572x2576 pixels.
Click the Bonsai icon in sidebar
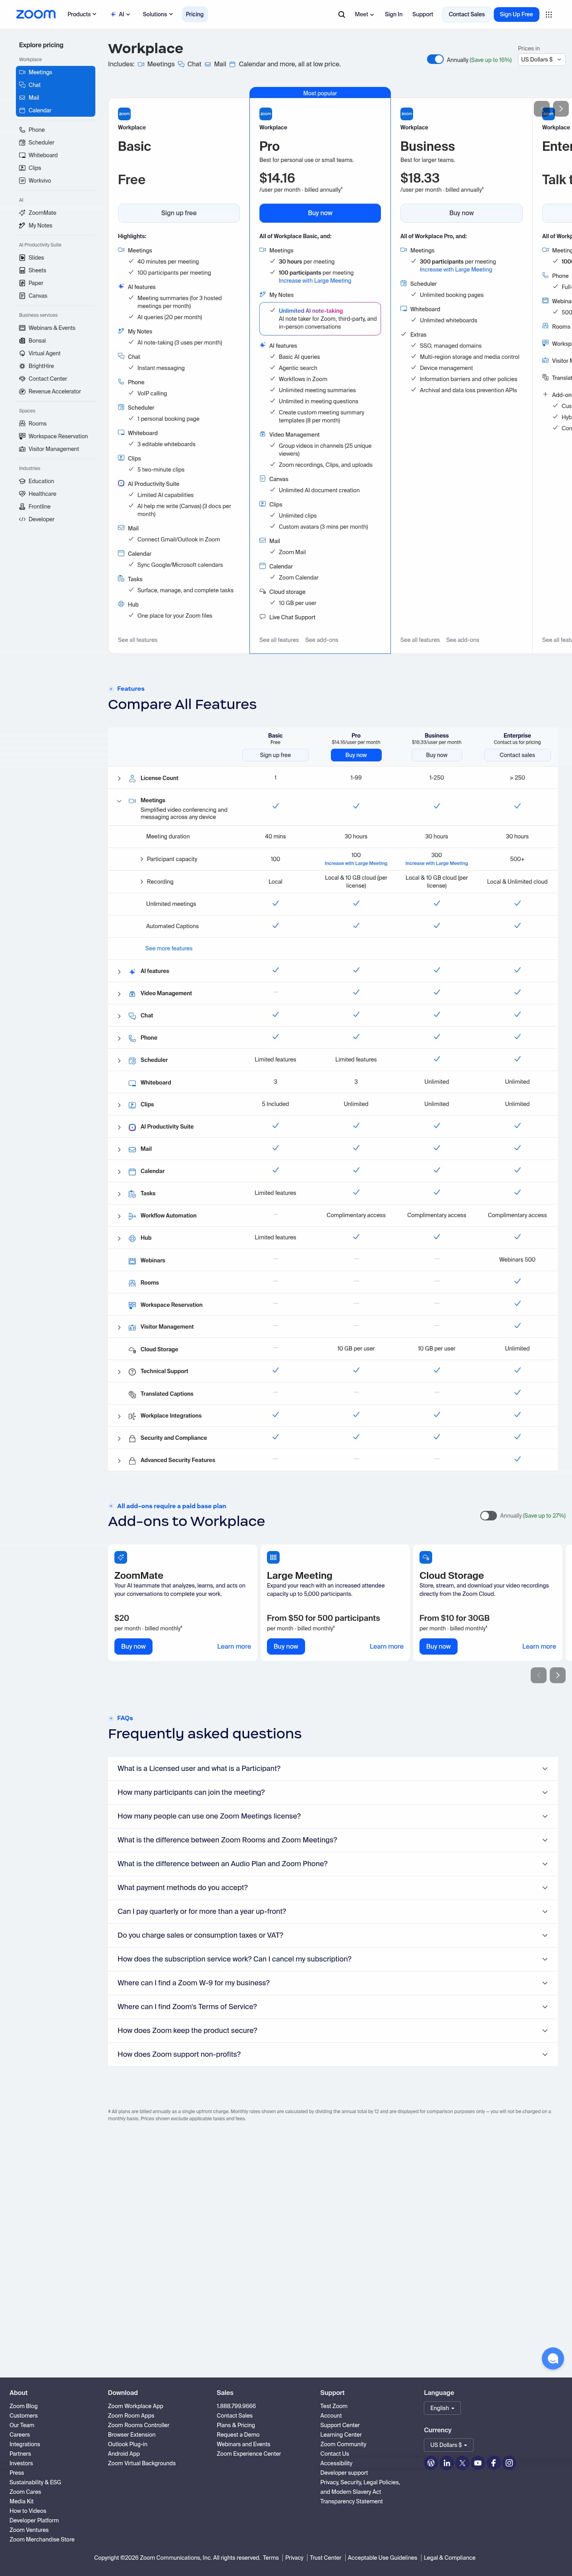[22, 341]
